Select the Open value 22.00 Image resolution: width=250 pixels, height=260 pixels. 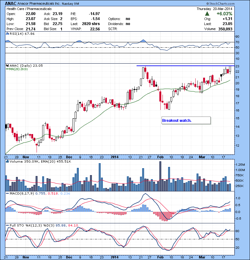[31, 14]
